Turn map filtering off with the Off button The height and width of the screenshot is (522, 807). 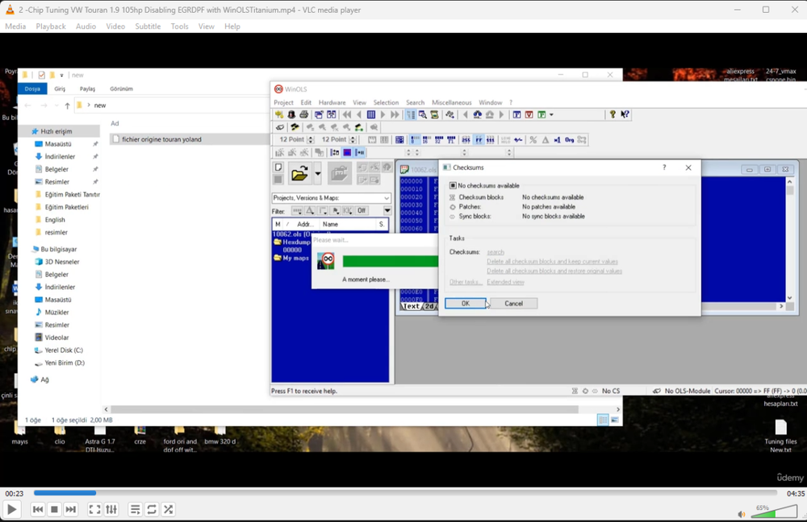coord(361,210)
